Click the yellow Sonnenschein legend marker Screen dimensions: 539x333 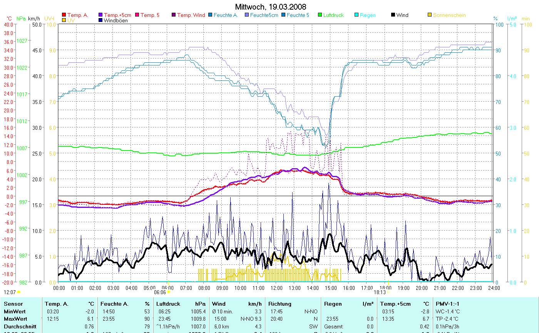point(429,15)
